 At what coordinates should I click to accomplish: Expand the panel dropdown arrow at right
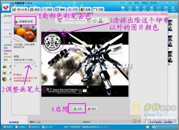coord(175,16)
